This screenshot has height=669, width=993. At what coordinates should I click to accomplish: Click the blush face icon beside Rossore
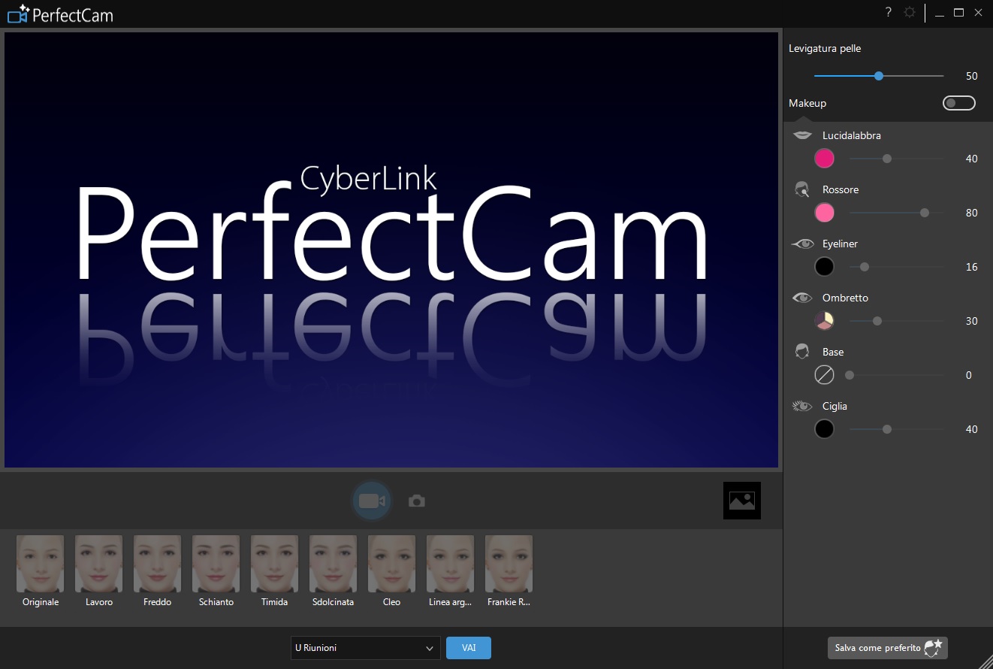tap(802, 189)
